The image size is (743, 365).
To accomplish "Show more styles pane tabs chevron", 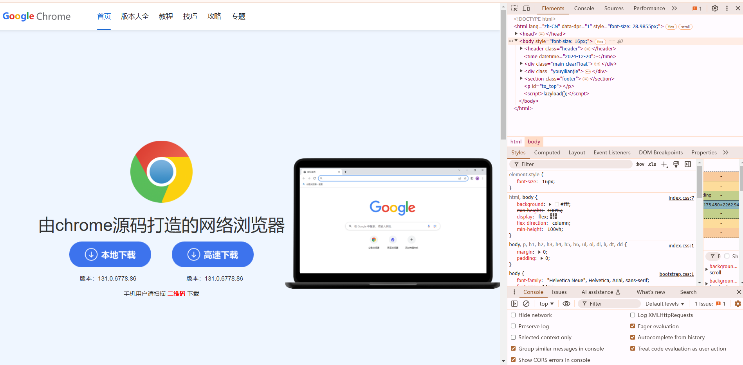I will [x=726, y=152].
